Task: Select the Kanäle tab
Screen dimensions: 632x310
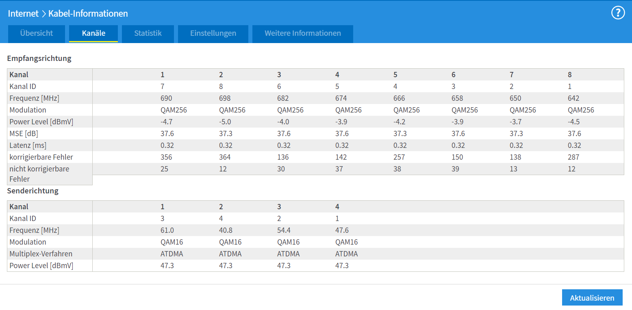Action: [93, 33]
